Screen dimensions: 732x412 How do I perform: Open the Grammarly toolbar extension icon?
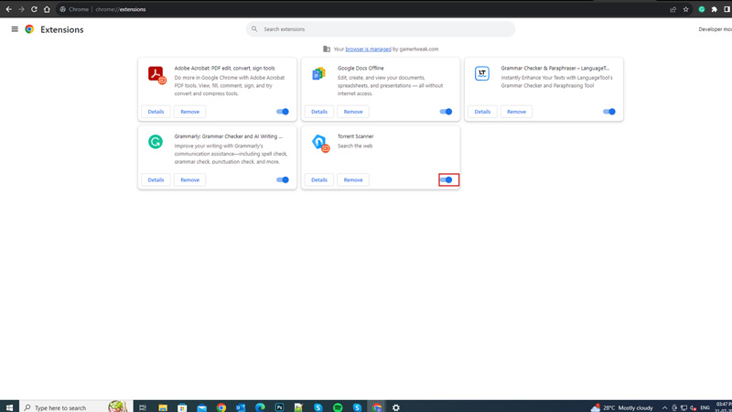click(x=702, y=9)
